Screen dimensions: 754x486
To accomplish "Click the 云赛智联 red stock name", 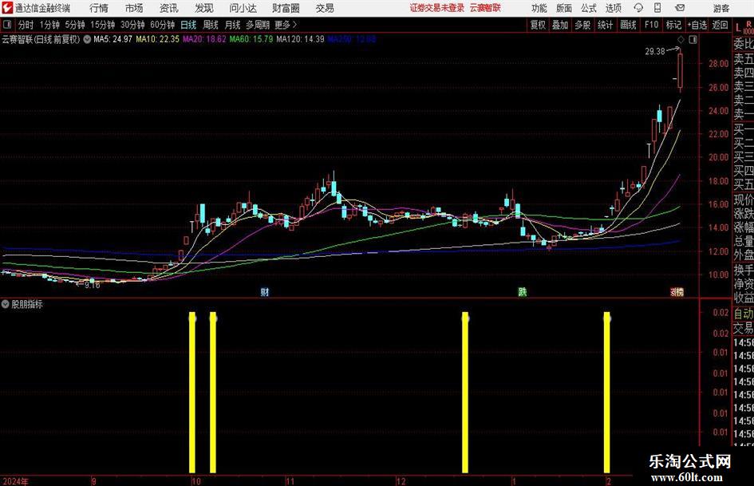I will tap(485, 8).
